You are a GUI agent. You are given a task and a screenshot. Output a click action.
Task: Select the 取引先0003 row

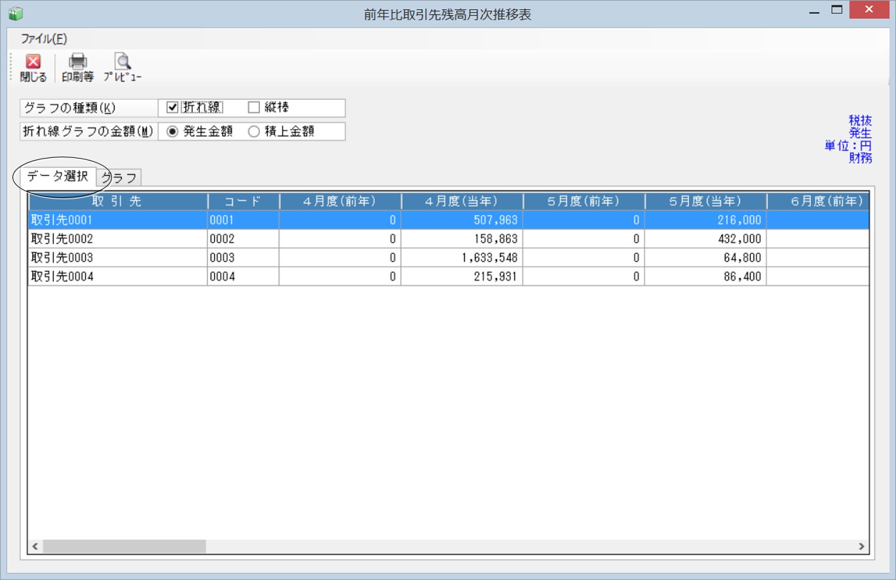point(449,258)
